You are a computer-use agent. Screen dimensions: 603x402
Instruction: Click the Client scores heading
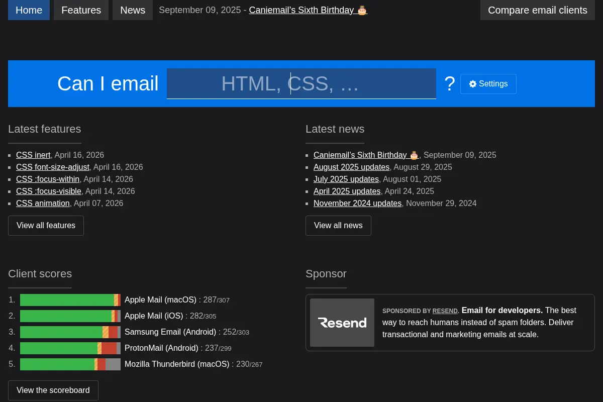tap(40, 274)
